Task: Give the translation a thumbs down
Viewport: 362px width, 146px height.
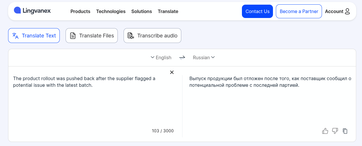Action: (335, 131)
